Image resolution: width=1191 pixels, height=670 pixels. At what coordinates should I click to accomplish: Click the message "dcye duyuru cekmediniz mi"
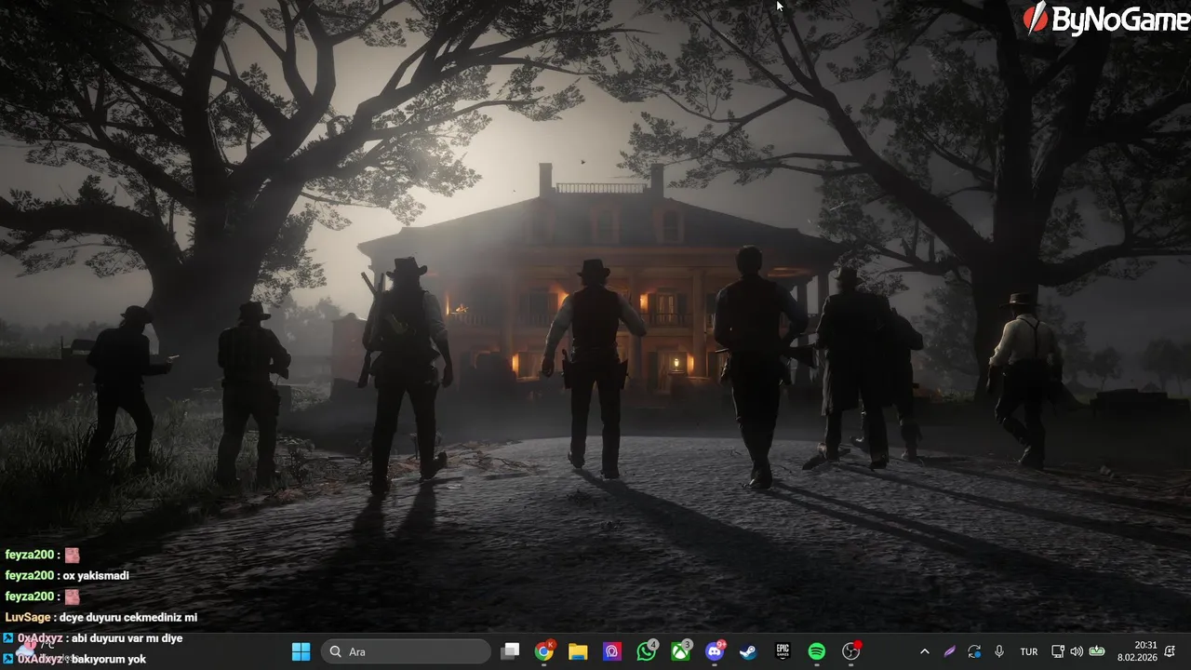point(129,617)
